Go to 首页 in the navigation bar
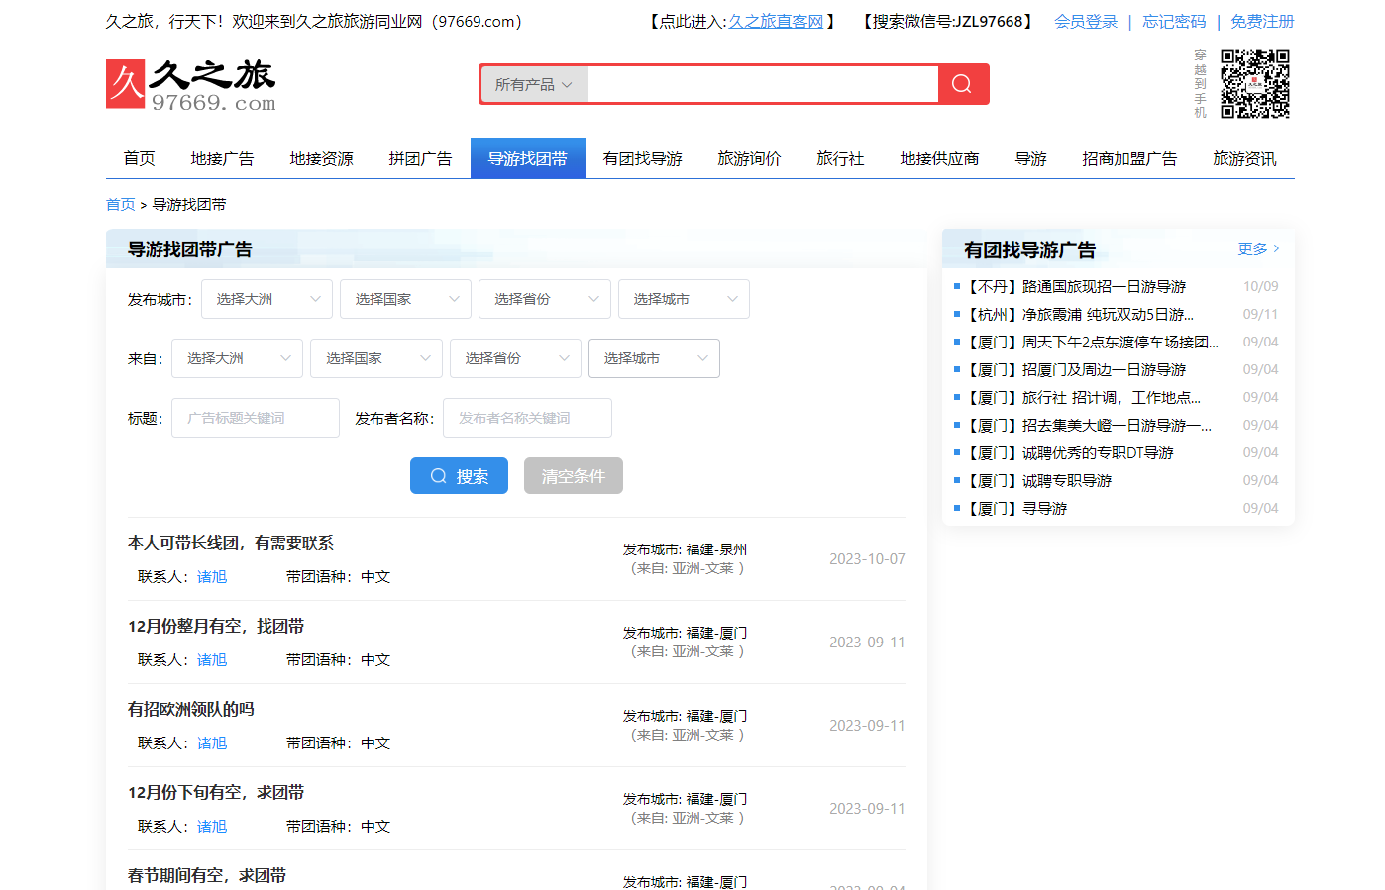 [x=140, y=158]
